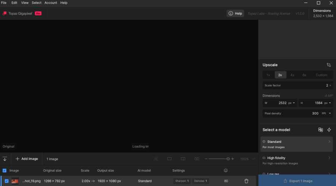Click the autopilot lightning bolt icon
Viewport: 336px width, 186px height.
329,129
